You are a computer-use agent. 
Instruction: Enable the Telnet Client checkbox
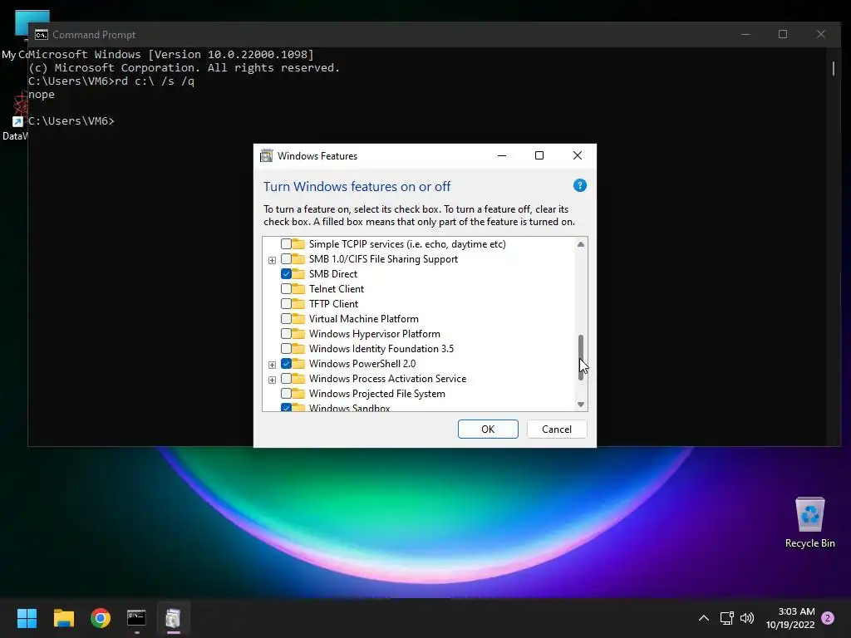pos(286,288)
